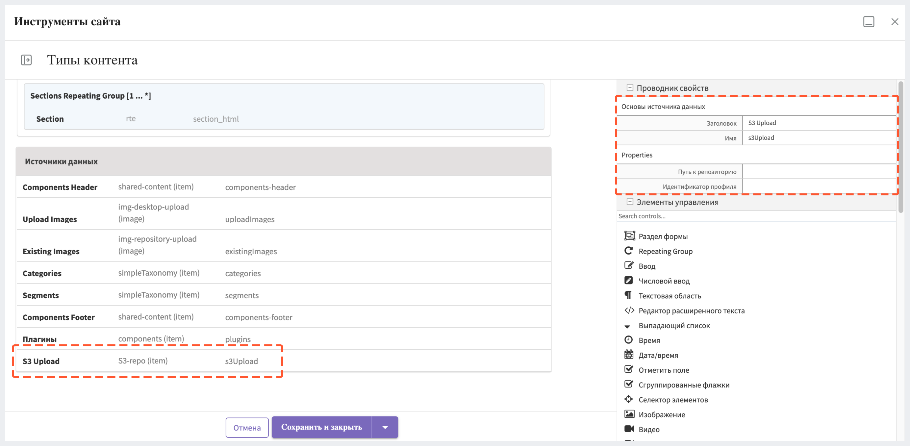The height and width of the screenshot is (446, 910).
Task: Click the Раздел формы label
Action: [x=663, y=236]
